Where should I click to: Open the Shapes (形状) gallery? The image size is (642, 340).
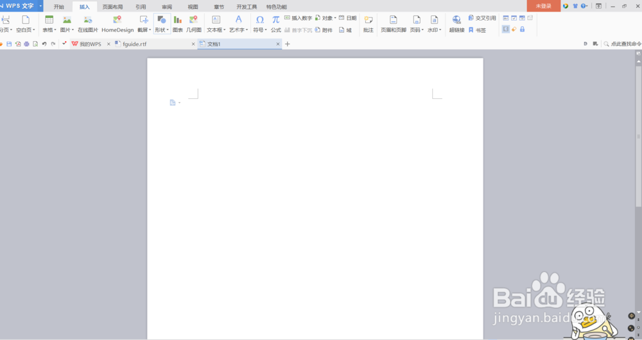162,24
